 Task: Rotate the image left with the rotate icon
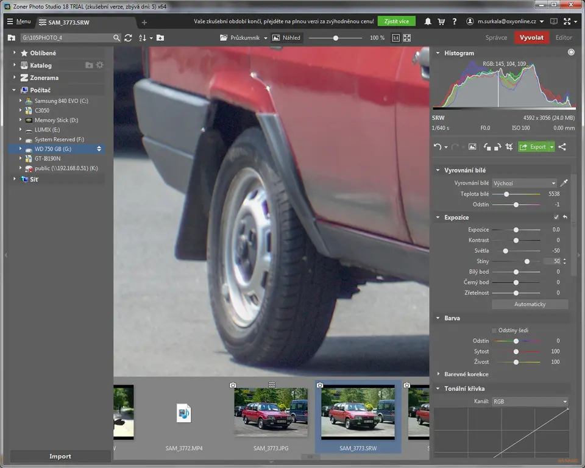pyautogui.click(x=487, y=147)
